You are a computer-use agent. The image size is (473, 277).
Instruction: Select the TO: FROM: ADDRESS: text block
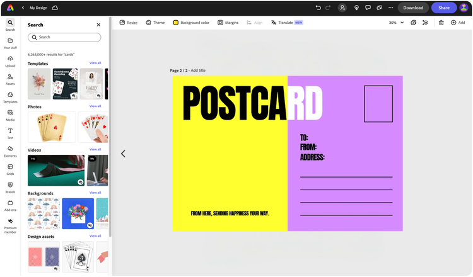pyautogui.click(x=312, y=147)
